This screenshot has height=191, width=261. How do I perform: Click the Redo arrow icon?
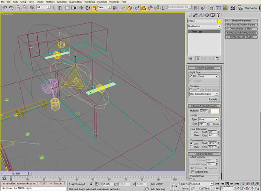(x=11, y=8)
